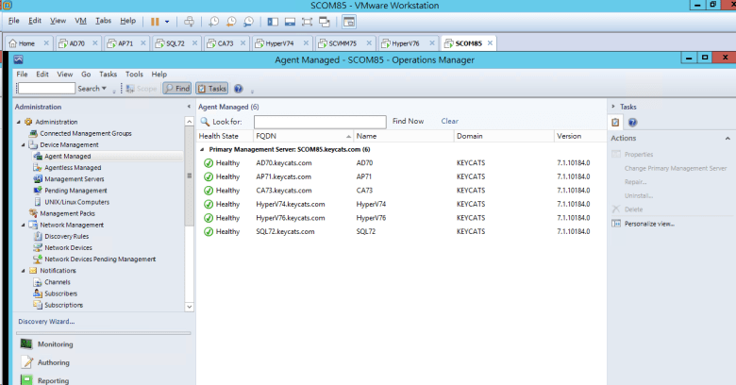Collapse the Primary Management Server group

click(x=202, y=149)
